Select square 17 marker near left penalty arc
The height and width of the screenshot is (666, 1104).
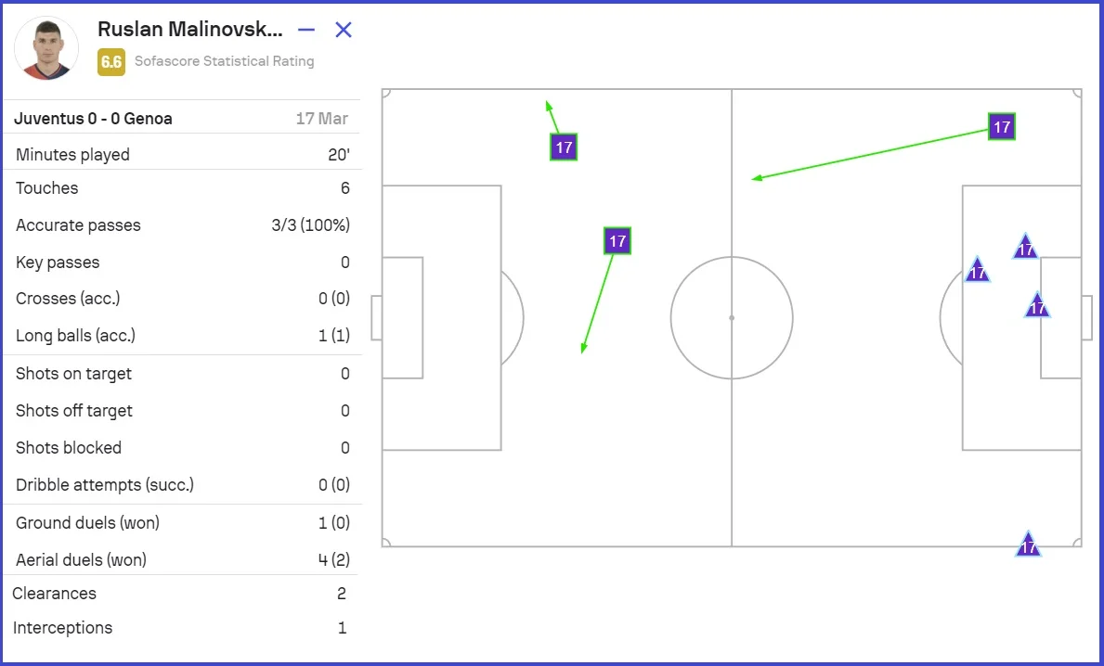pyautogui.click(x=617, y=241)
